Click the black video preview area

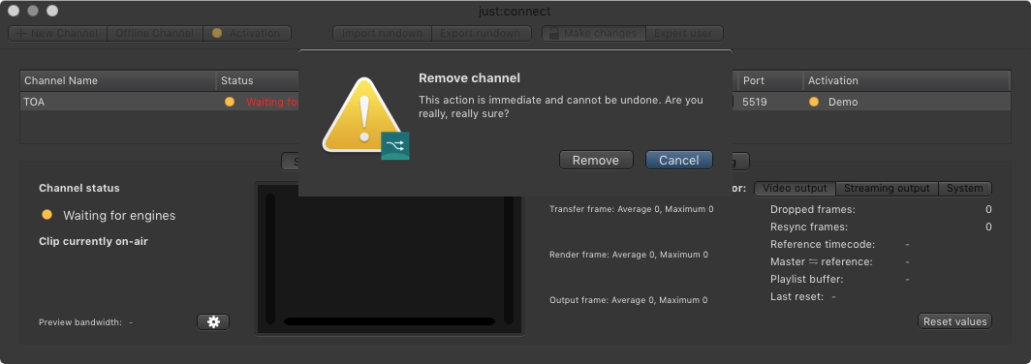click(390, 258)
